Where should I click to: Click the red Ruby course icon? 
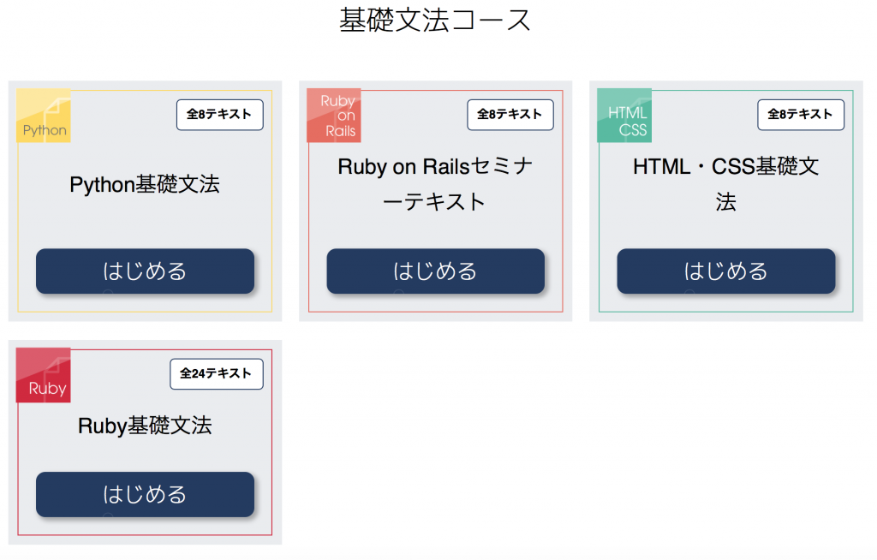tap(44, 375)
